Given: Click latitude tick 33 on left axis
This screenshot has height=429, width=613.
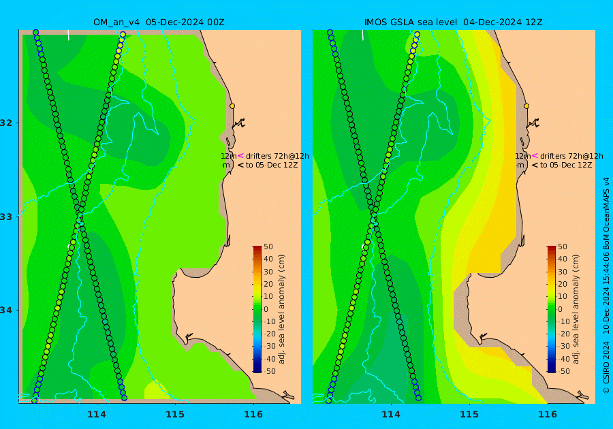Looking at the screenshot, I should point(6,217).
